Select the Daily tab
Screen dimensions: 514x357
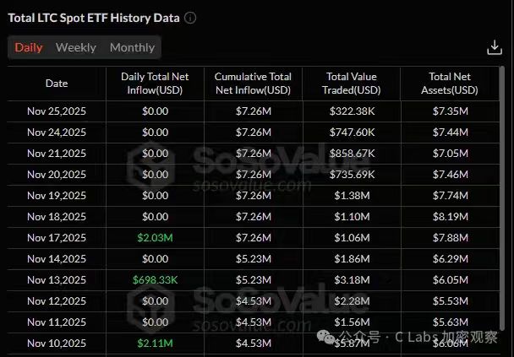click(x=29, y=48)
